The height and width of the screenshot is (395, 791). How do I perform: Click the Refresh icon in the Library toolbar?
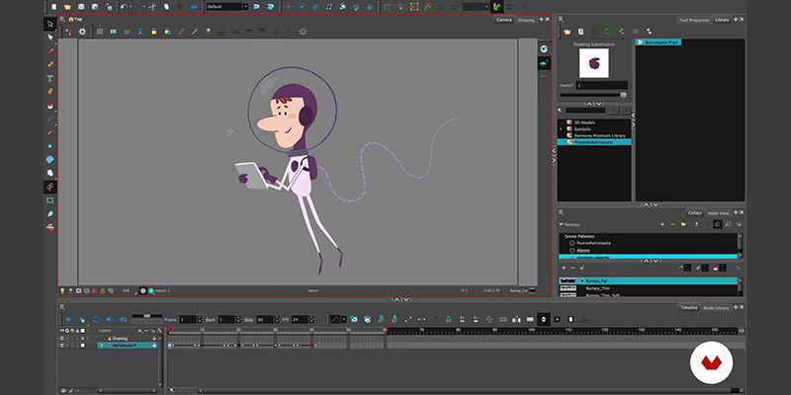[608, 32]
